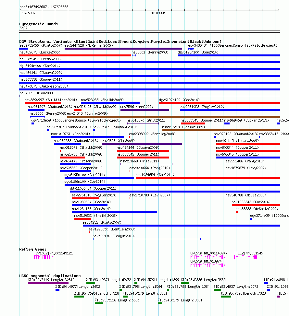This screenshot has height=316, width=289.
Task: Click the TCP10L2|NM_001145121 gene glyph
Action: click(44, 257)
